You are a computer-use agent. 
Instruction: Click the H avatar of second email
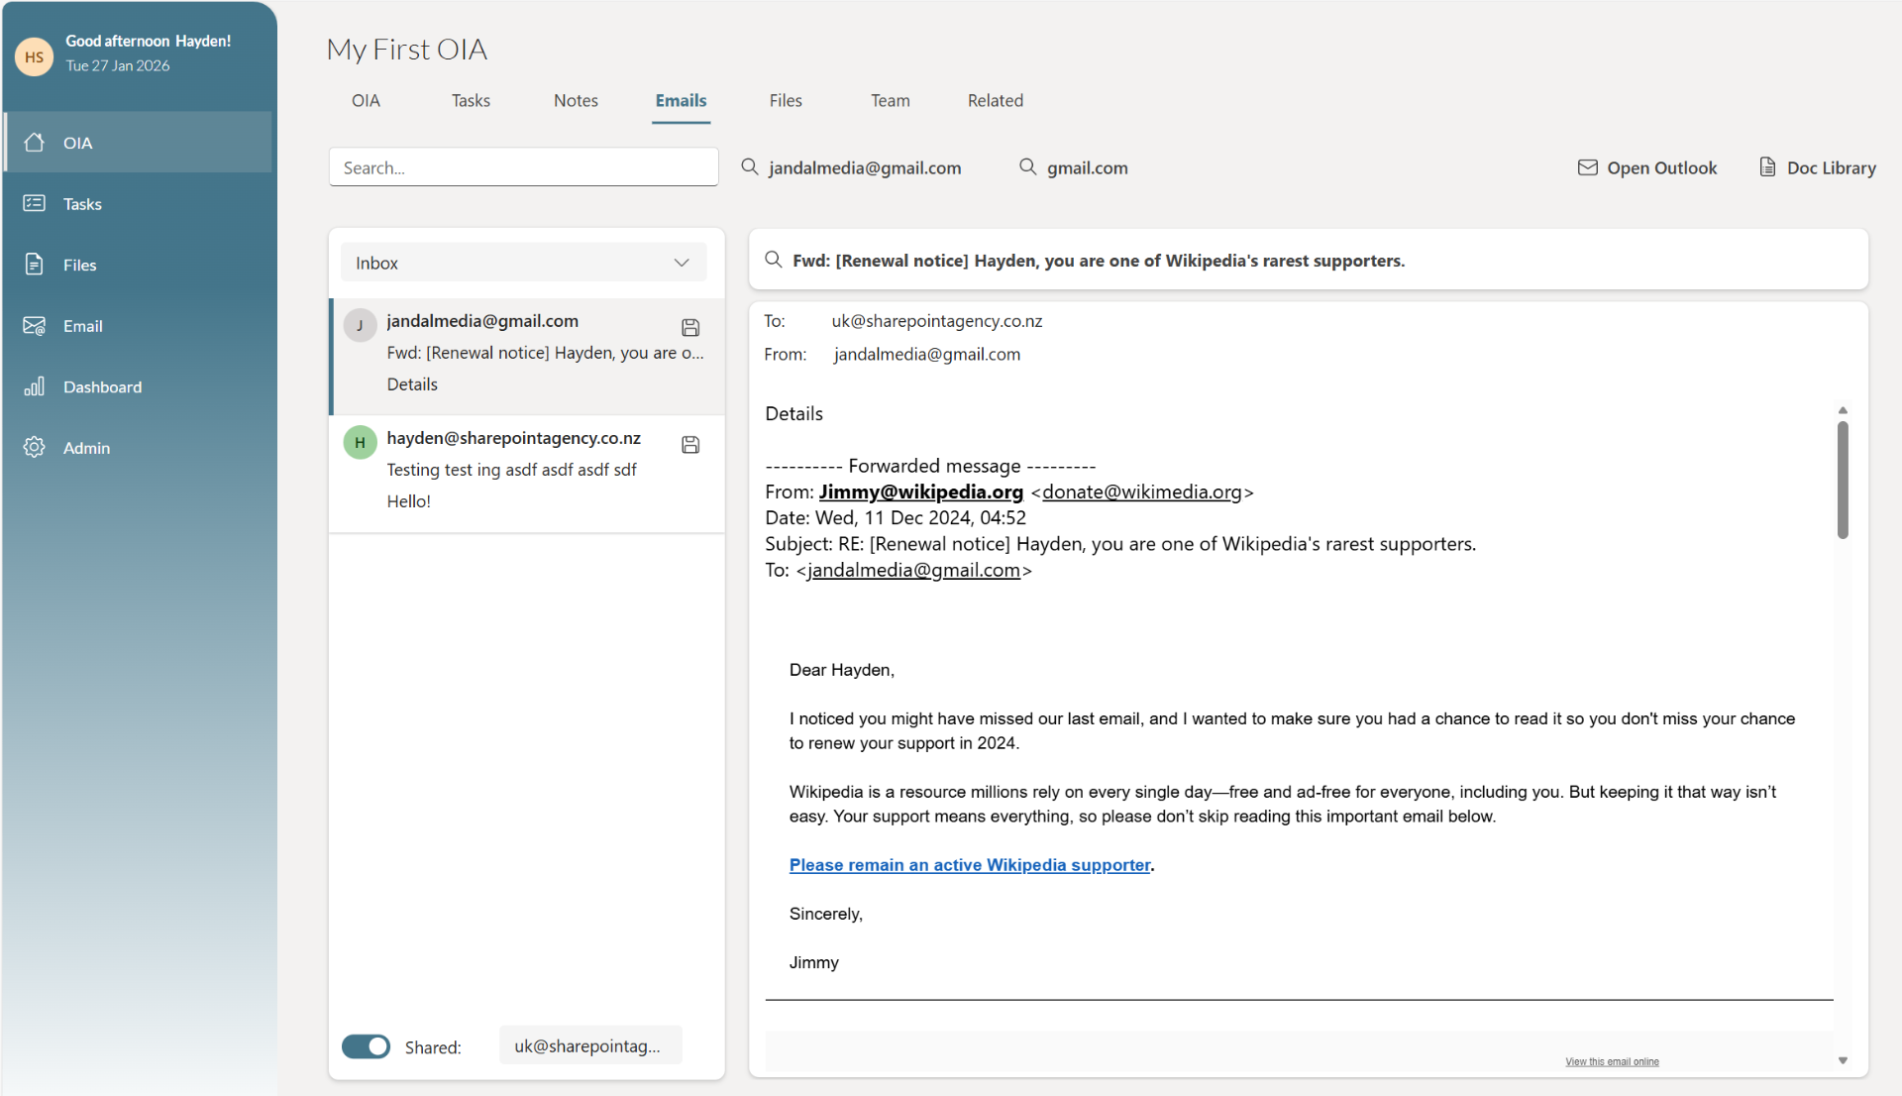pos(360,442)
